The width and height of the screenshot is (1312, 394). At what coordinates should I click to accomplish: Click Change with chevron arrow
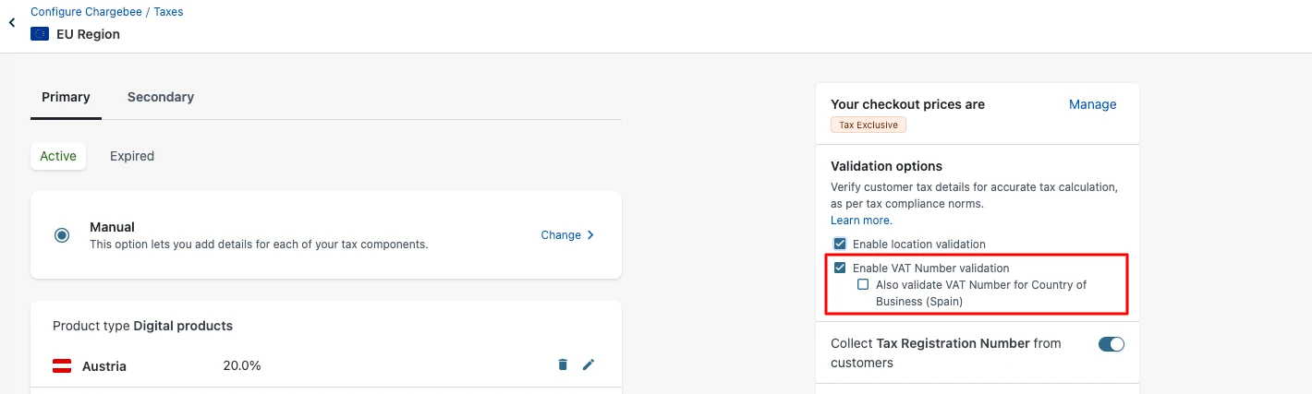point(567,235)
